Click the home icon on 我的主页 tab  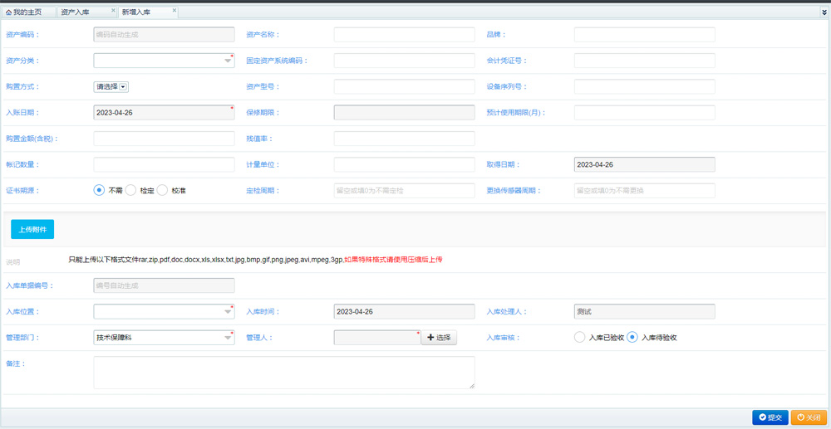(x=8, y=12)
